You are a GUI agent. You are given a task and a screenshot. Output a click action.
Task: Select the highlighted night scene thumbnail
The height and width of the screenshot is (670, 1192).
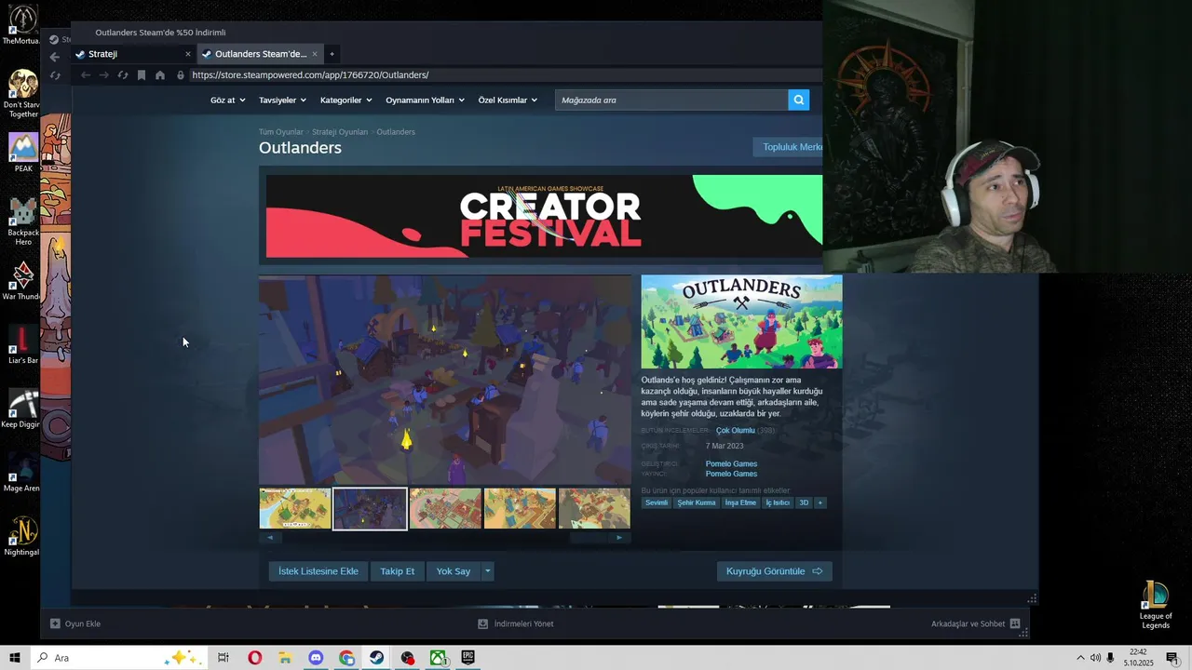coord(370,508)
